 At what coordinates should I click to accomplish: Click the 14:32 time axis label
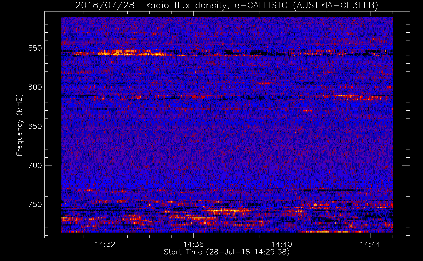[105, 244]
